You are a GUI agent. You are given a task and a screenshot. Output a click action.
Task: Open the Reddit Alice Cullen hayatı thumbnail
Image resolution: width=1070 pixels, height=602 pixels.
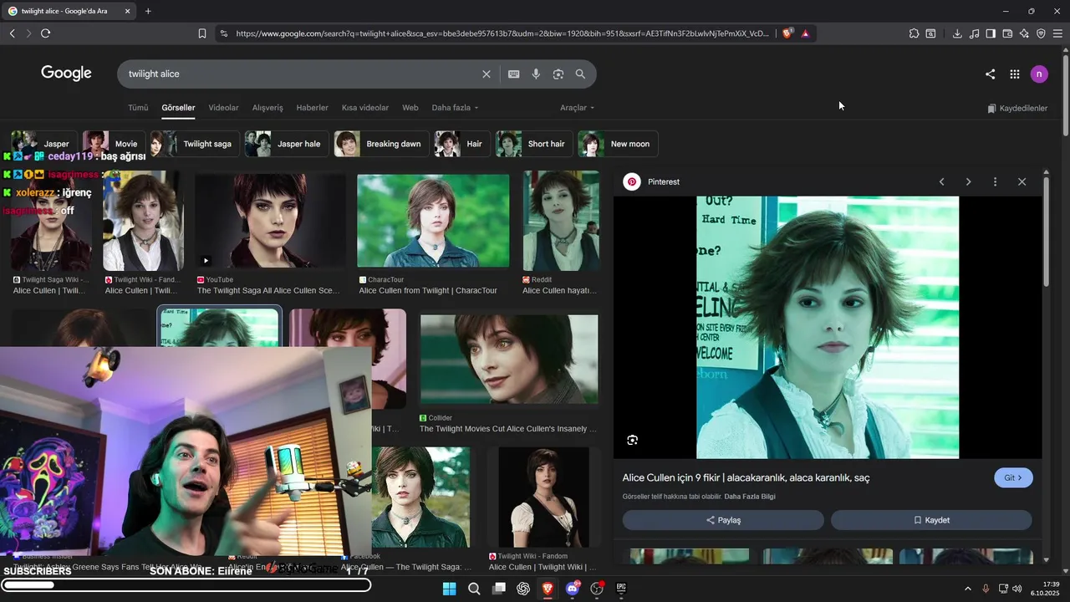click(561, 221)
